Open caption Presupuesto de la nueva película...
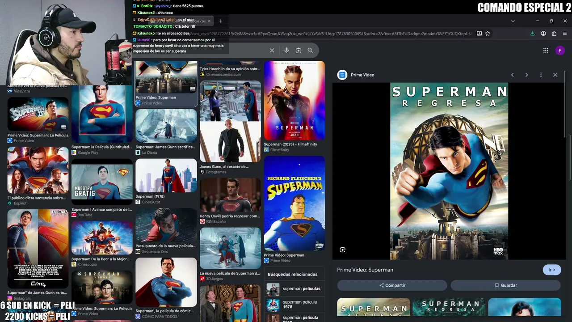This screenshot has height=322, width=572. click(165, 246)
